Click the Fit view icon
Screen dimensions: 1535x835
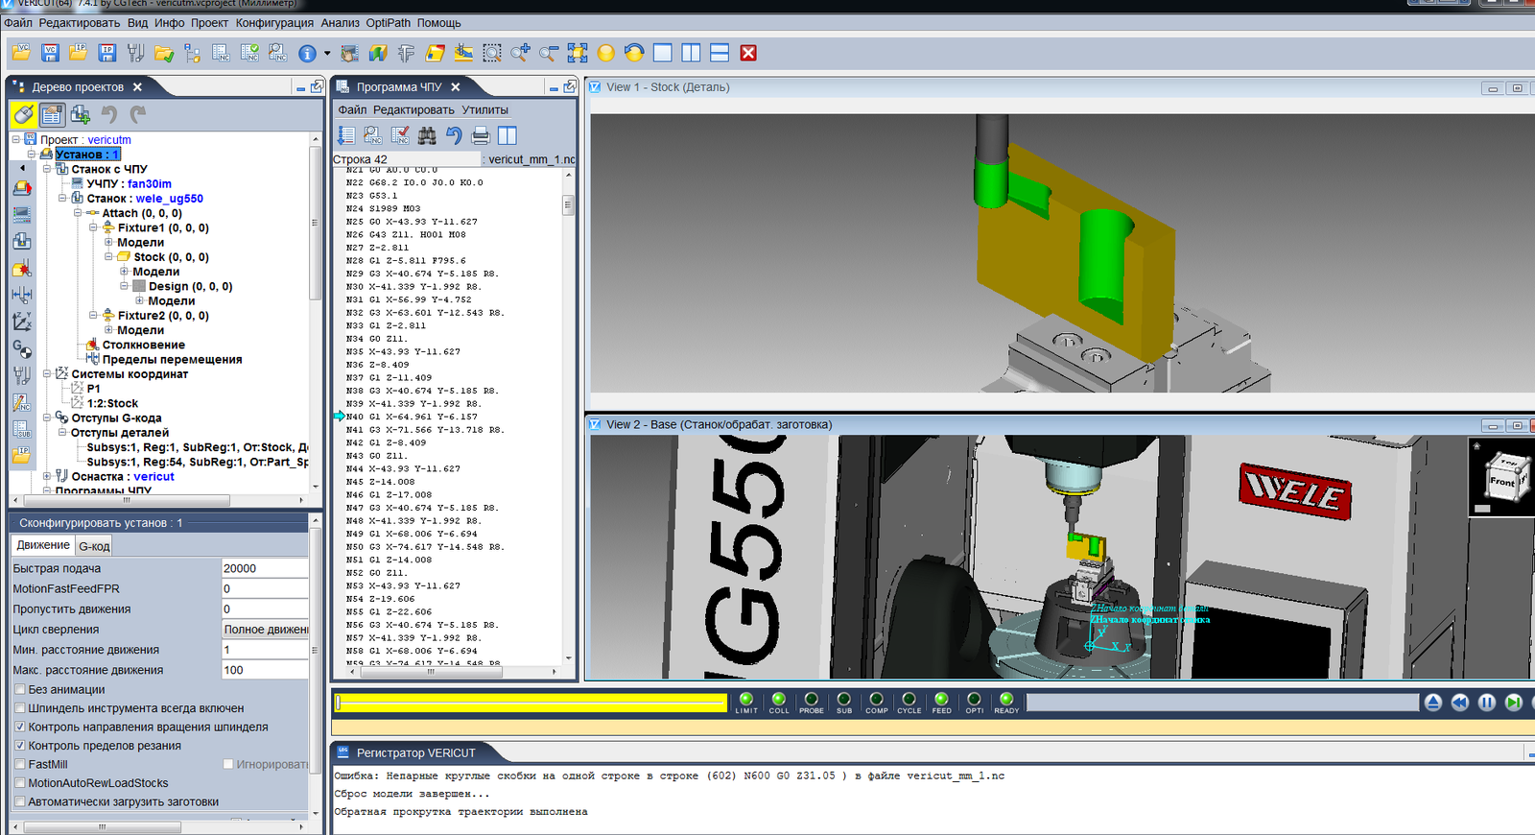pyautogui.click(x=578, y=53)
